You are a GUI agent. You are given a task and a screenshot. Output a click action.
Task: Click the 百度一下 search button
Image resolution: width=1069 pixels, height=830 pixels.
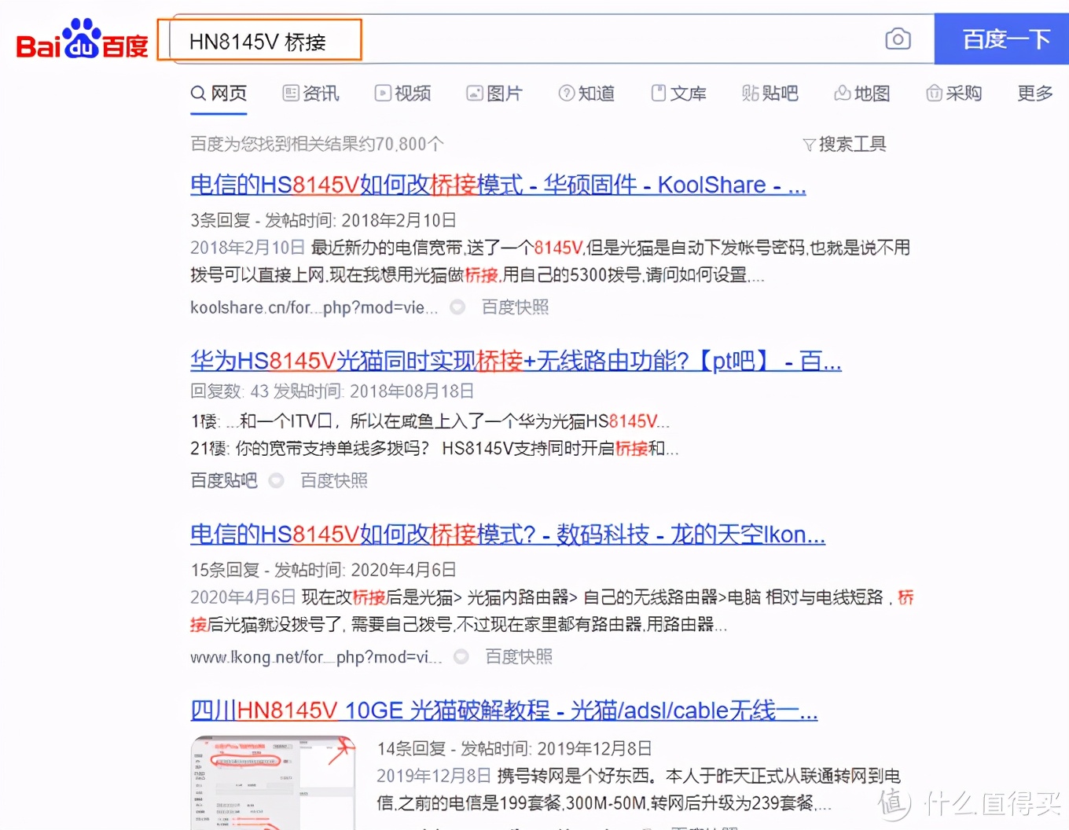1001,39
